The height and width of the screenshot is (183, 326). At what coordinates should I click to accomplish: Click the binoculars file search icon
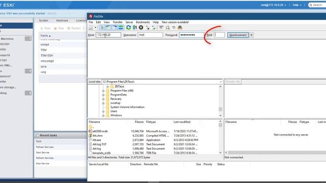pos(180,27)
